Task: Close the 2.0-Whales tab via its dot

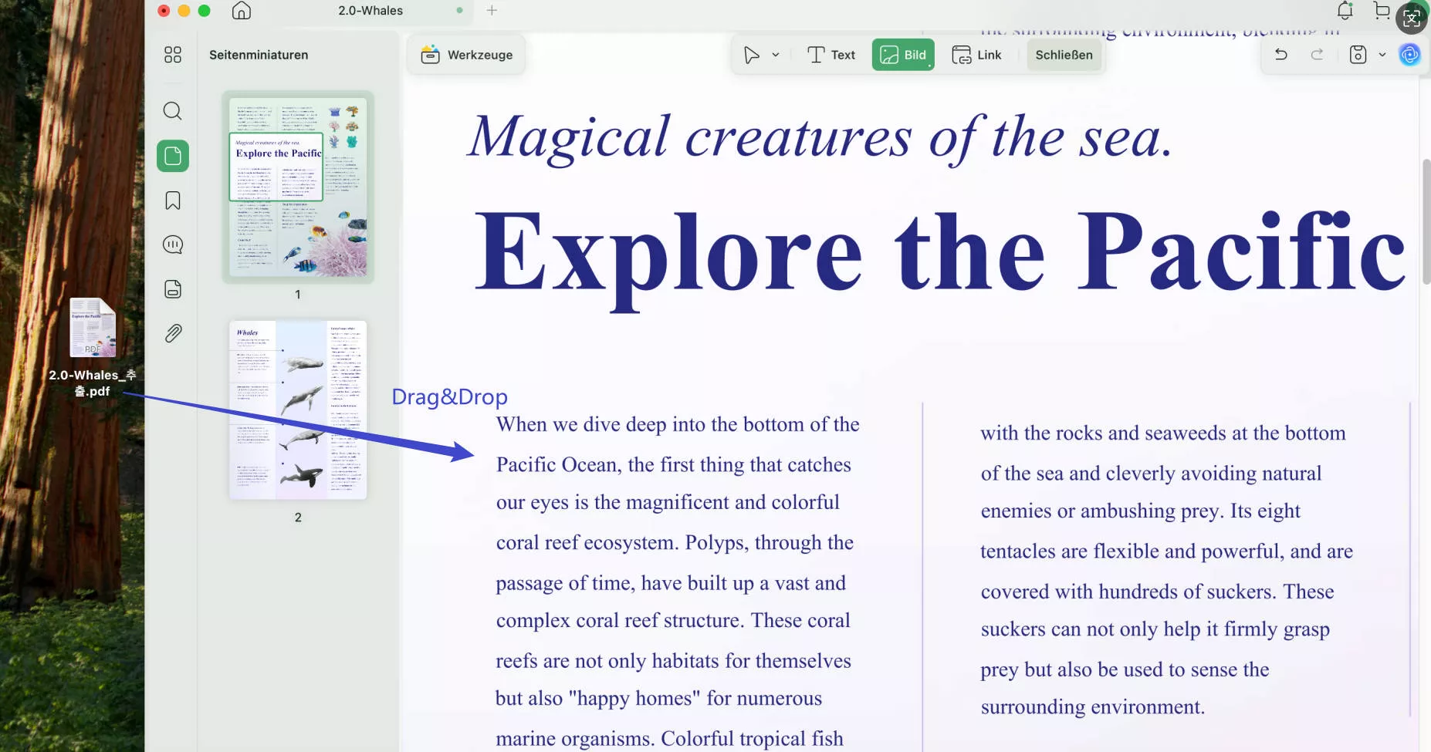Action: coord(459,11)
